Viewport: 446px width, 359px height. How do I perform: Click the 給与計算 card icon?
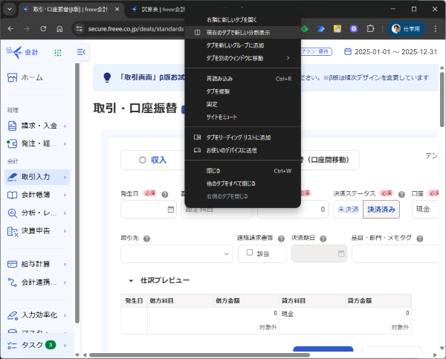pos(13,264)
